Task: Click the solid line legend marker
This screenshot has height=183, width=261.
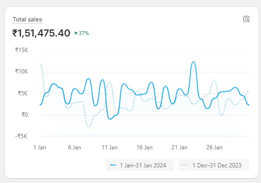Action: pos(113,165)
